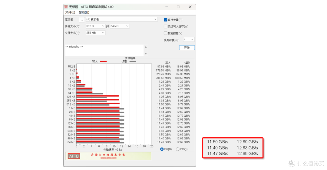Click the ATTO app icon in title bar

click(66, 7)
